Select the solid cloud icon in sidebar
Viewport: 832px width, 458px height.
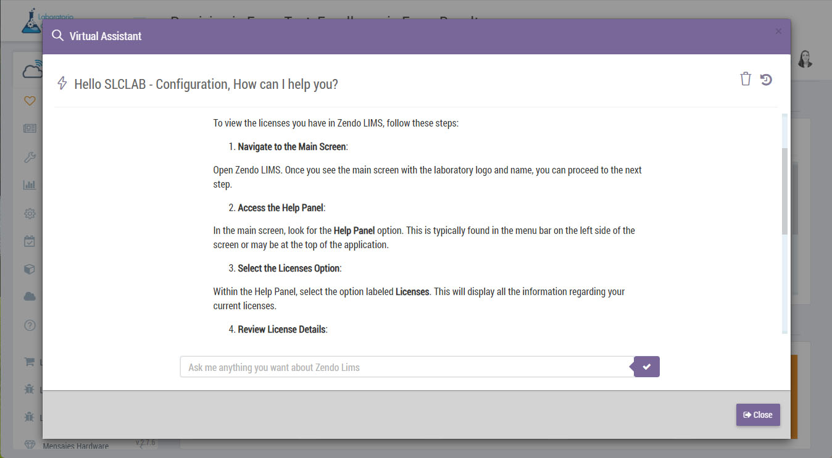click(x=30, y=297)
